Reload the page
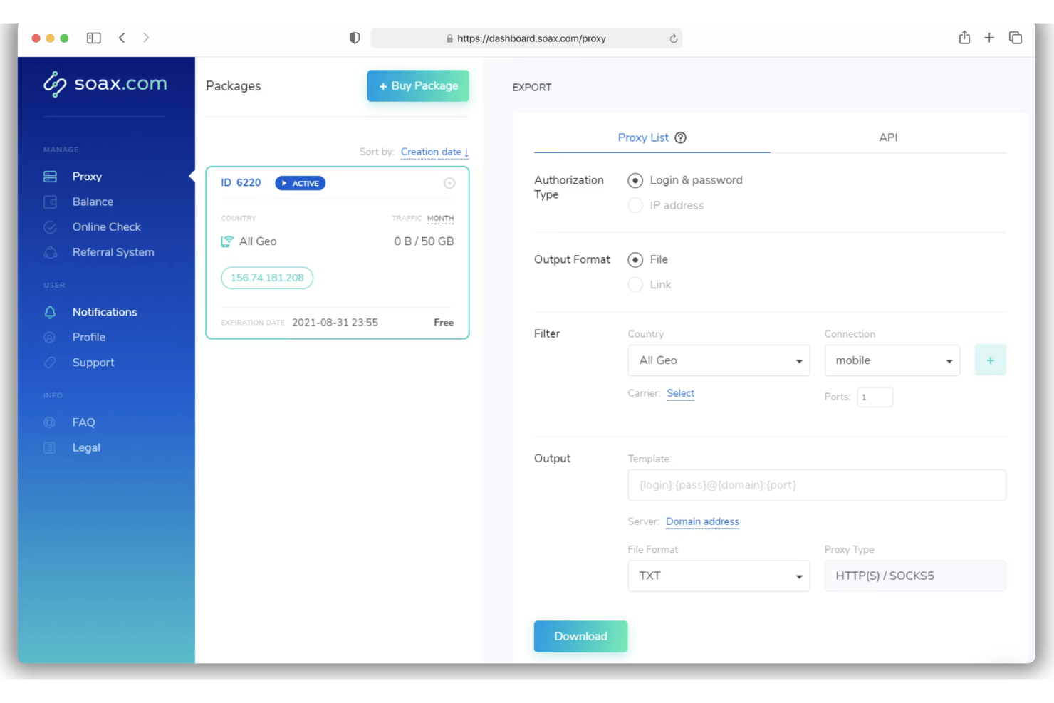Image resolution: width=1054 pixels, height=703 pixels. [x=673, y=38]
